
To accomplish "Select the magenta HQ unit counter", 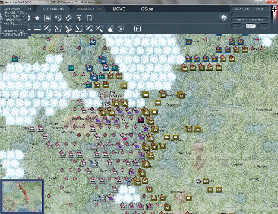I will tap(125, 139).
